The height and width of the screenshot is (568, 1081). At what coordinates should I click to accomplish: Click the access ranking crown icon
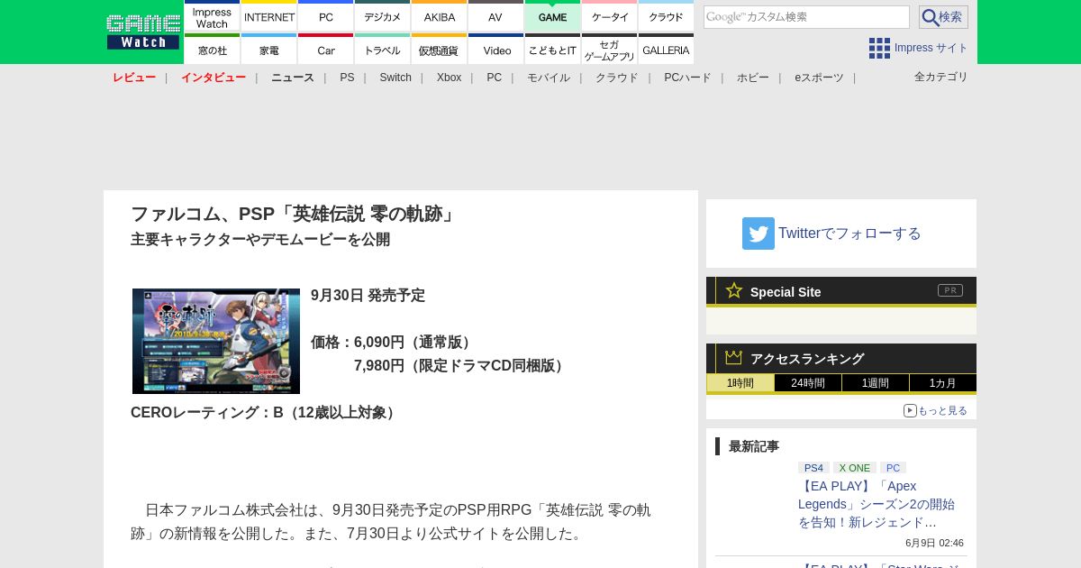[x=734, y=358]
